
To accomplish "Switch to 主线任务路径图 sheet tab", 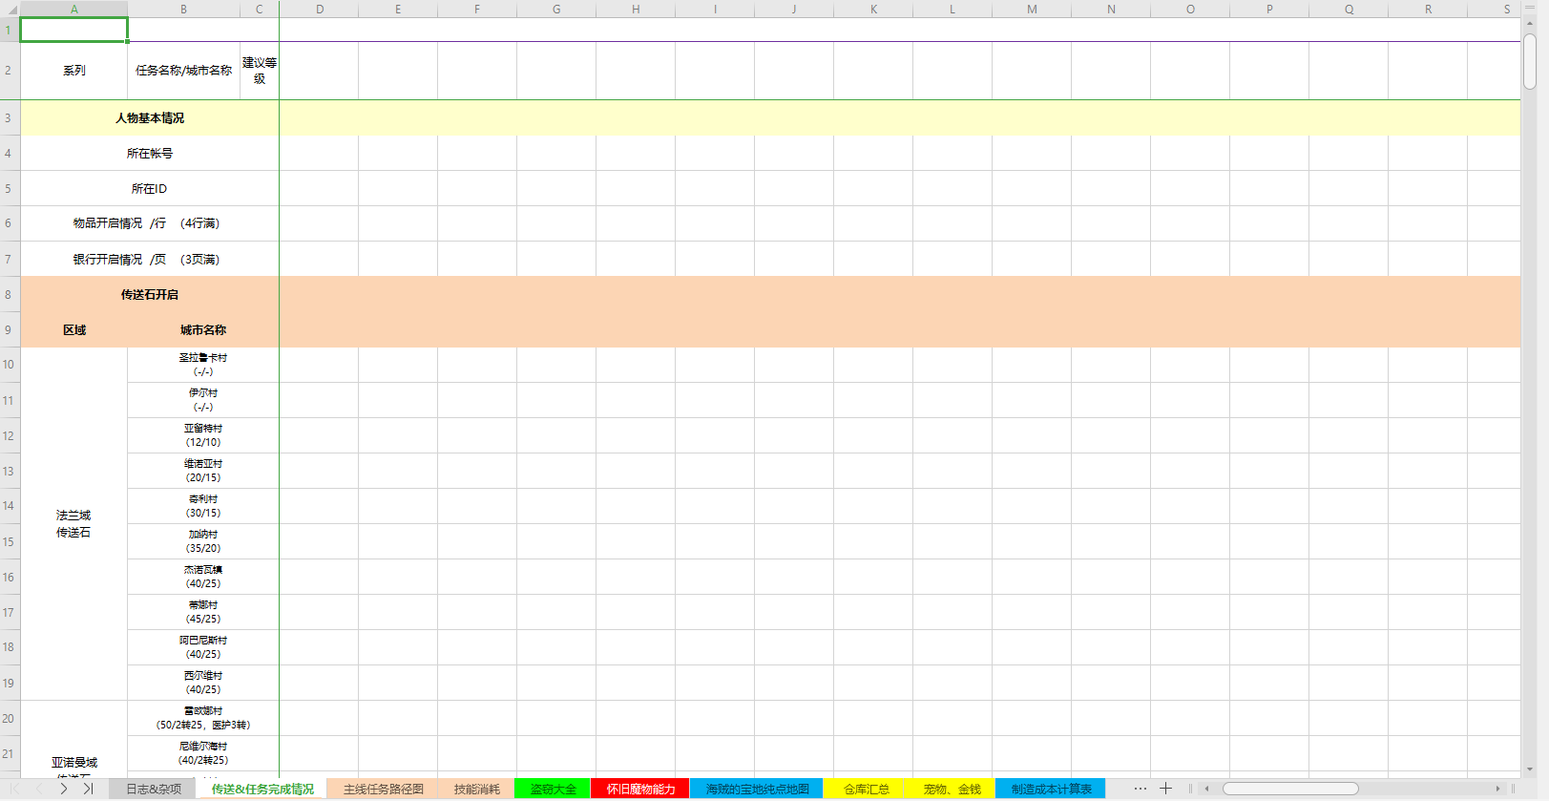I will [383, 789].
